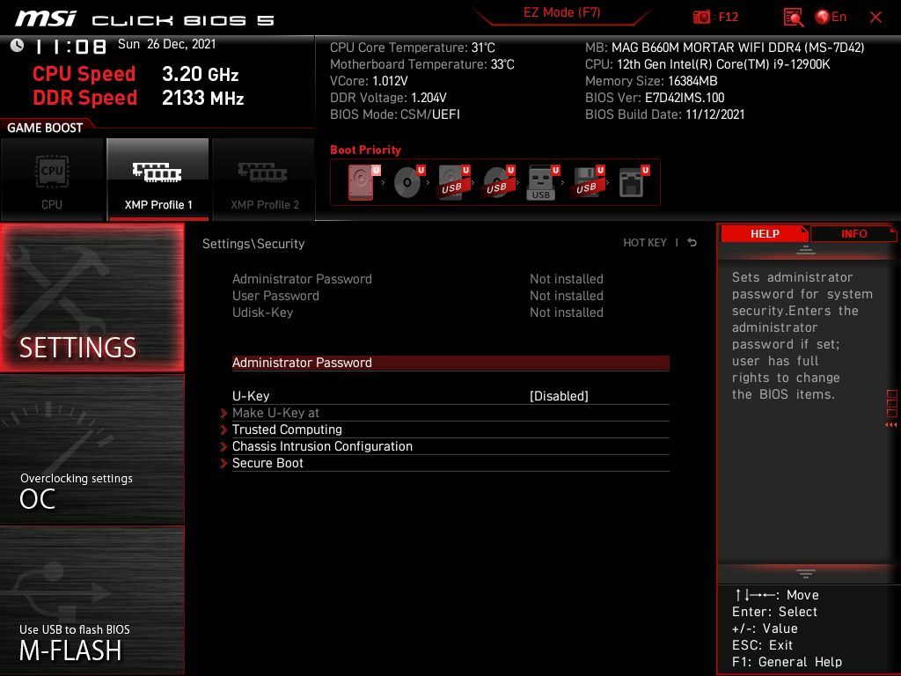901x676 pixels.
Task: Select the hard disk boot priority icon
Action: [x=362, y=183]
